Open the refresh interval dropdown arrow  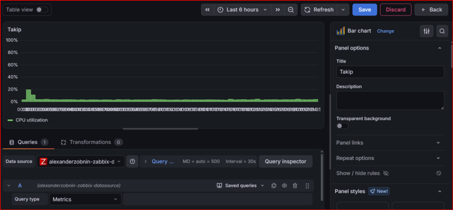pos(343,10)
